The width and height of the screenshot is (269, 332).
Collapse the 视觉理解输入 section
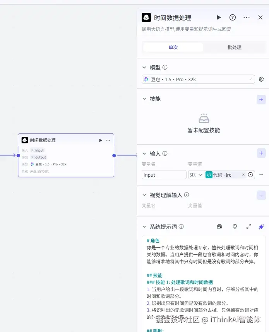point(144,195)
